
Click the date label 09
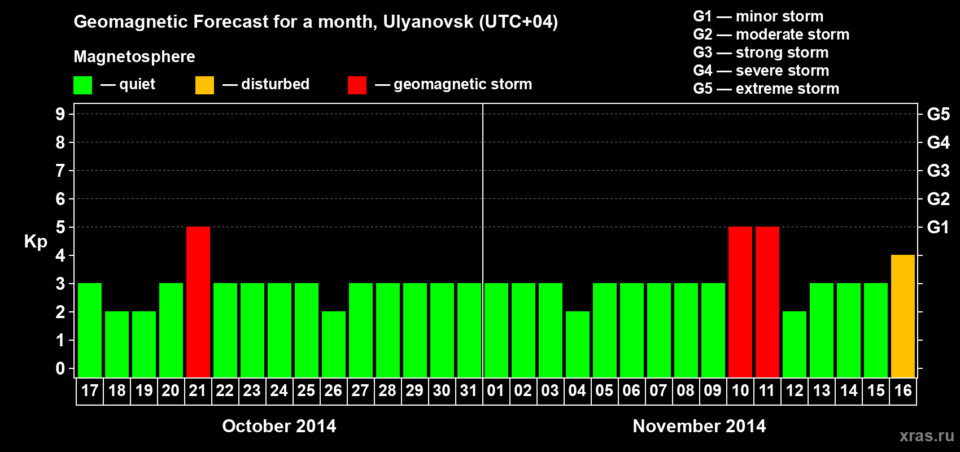pyautogui.click(x=713, y=391)
